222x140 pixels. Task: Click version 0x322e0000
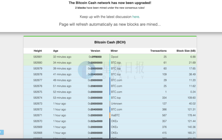(x=95, y=121)
